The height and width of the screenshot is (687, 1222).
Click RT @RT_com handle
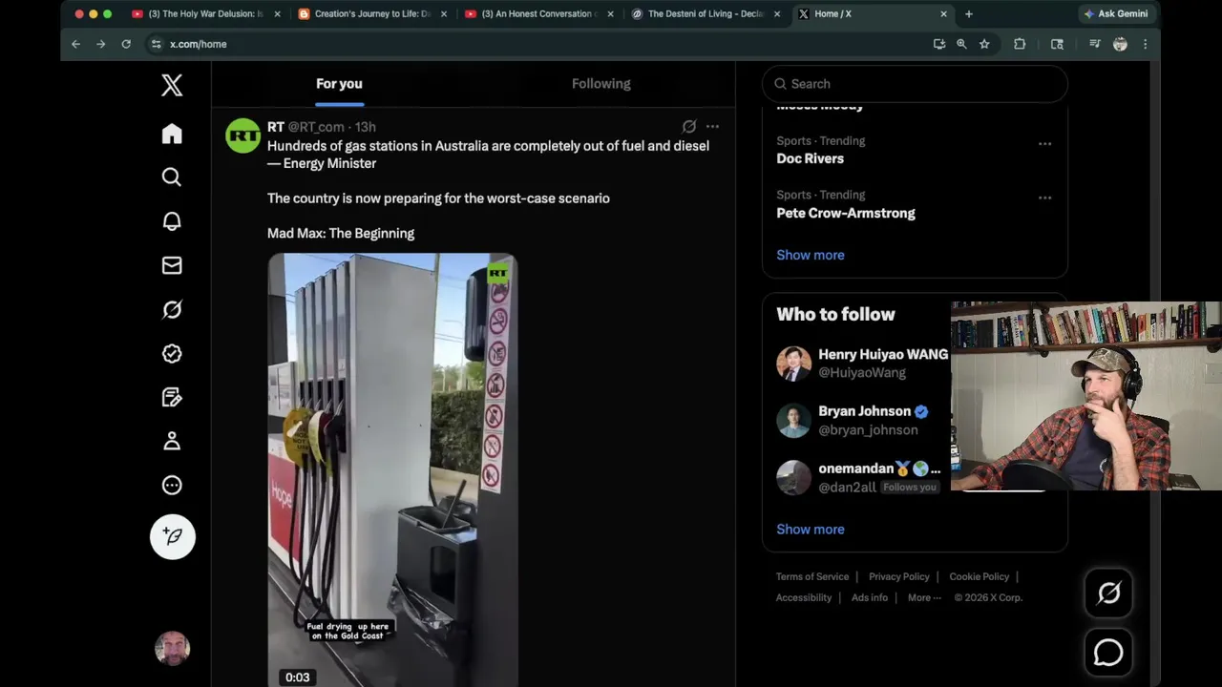(x=316, y=127)
